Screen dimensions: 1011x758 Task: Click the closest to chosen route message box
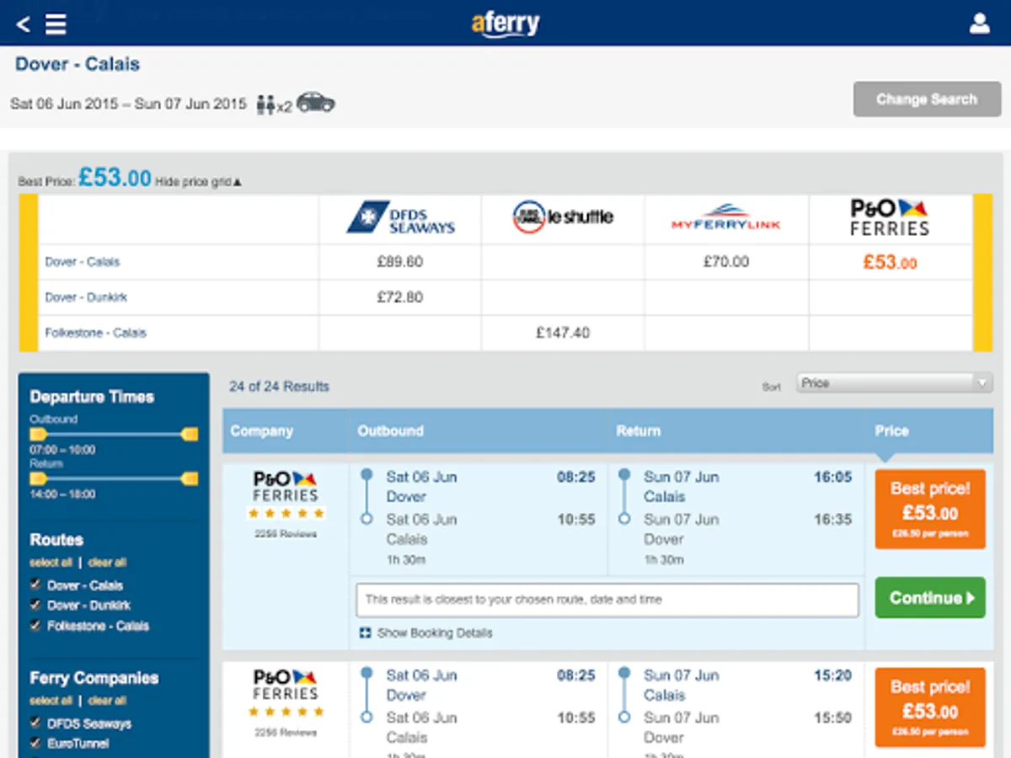click(607, 600)
